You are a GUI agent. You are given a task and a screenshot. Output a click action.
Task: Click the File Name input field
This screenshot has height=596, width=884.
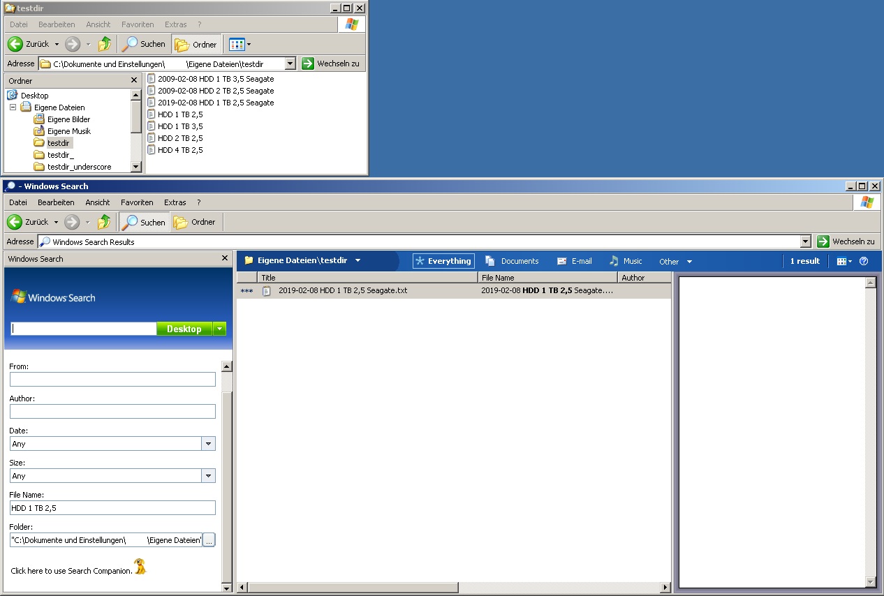(112, 508)
